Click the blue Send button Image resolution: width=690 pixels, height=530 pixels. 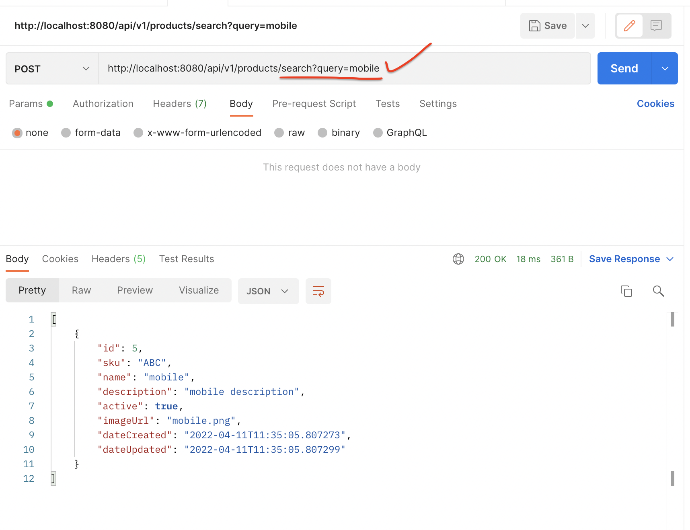624,68
